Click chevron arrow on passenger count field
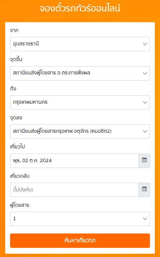This screenshot has height=257, width=160. click(145, 219)
